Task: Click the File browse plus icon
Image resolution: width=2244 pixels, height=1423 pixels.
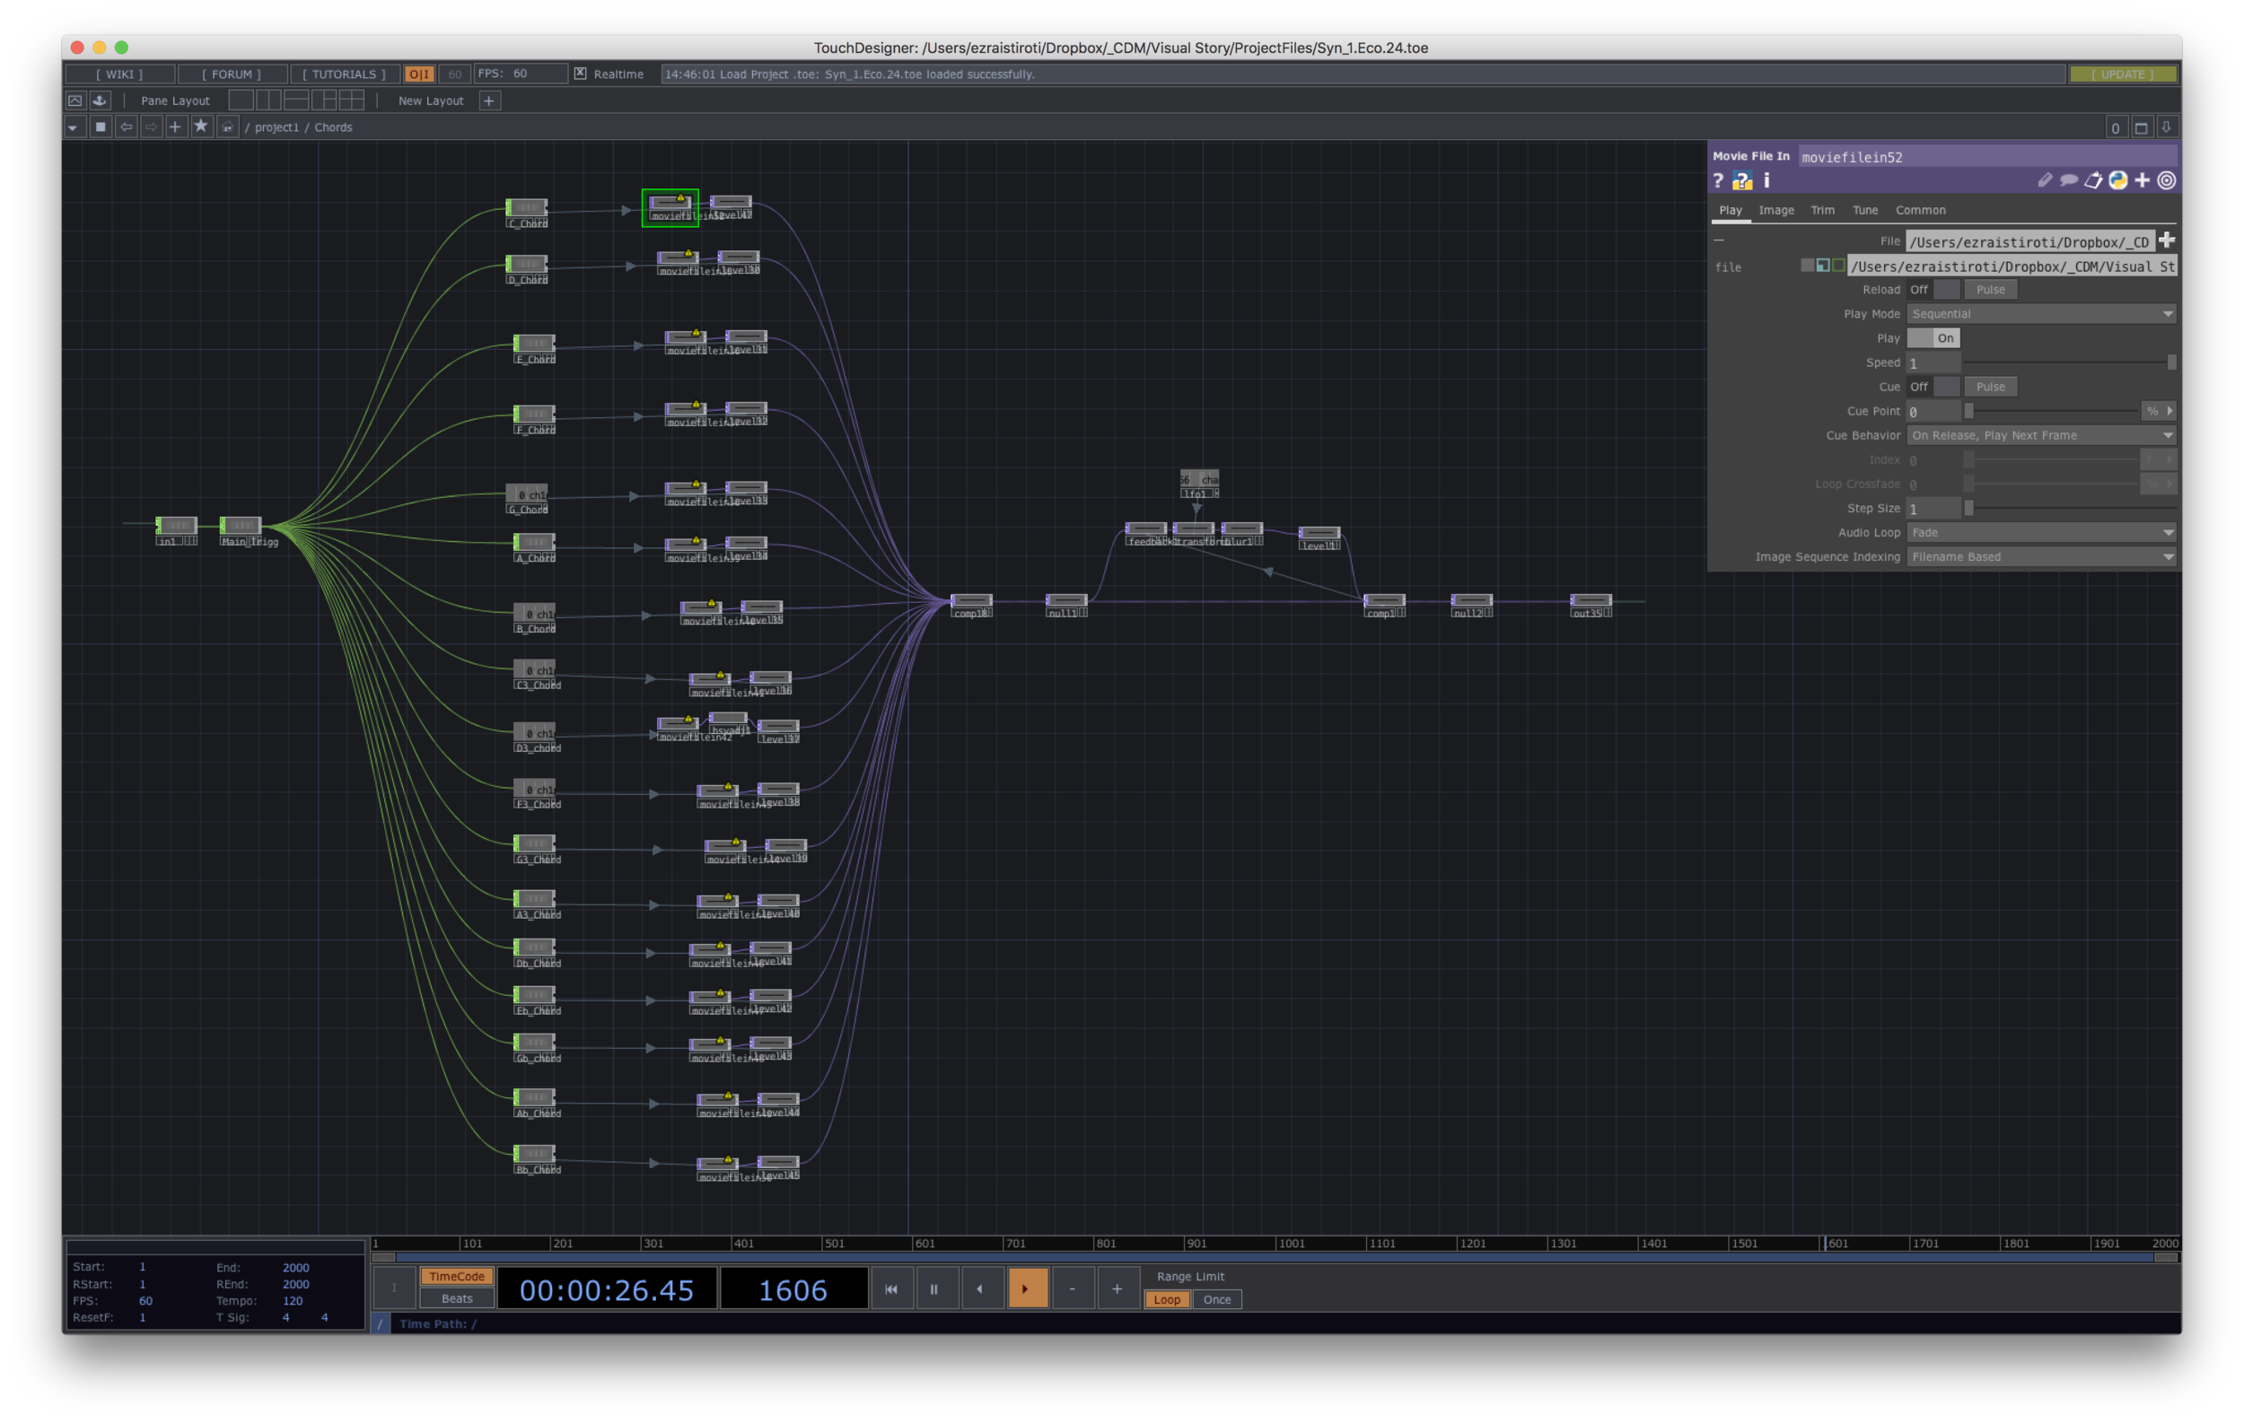Action: [x=2166, y=240]
